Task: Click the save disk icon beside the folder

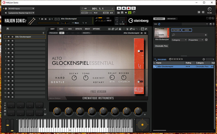Action: pos(122,13)
